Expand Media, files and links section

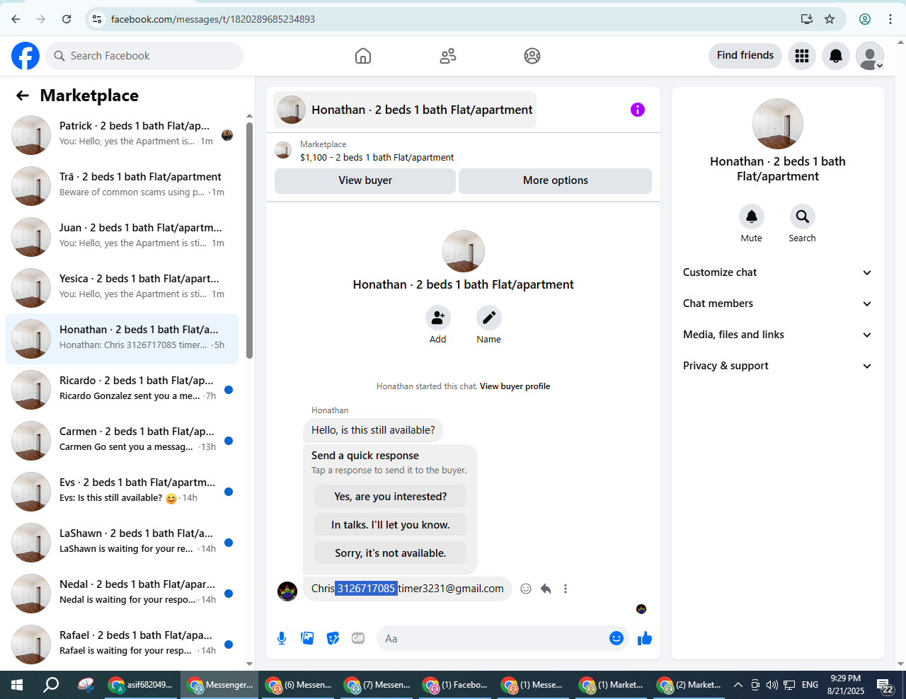point(778,335)
